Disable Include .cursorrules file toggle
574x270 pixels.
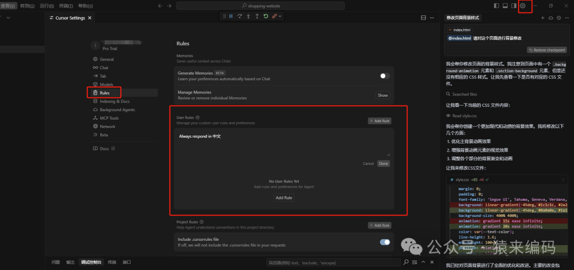[385, 242]
